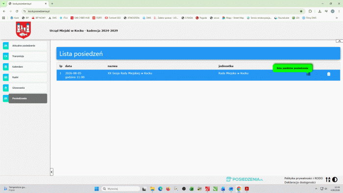Open a new browser tab
Image resolution: width=343 pixels, height=193 pixels.
(52, 4)
